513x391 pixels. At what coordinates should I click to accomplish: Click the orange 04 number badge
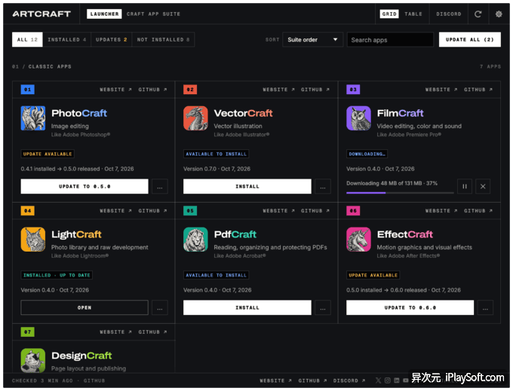[x=27, y=210]
